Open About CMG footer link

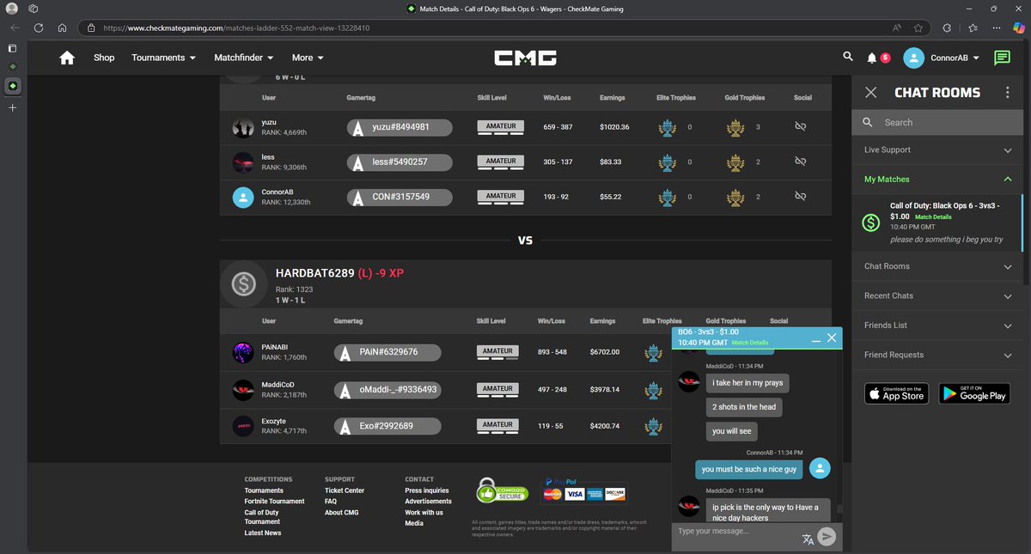(342, 513)
